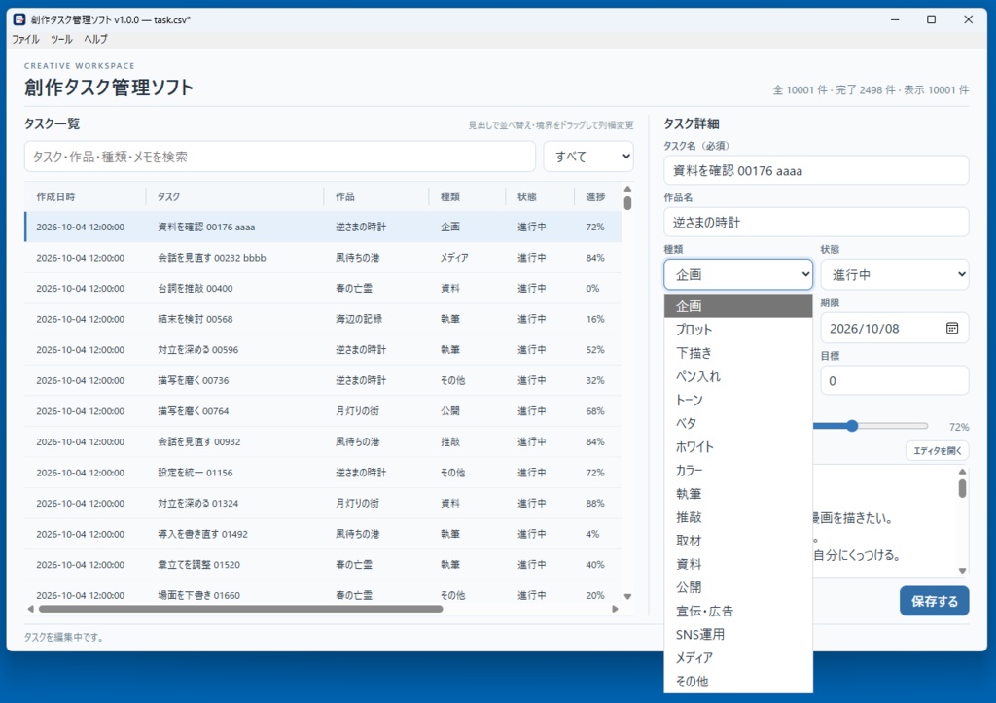Click the 保存する button
The width and height of the screenshot is (996, 703).
click(x=934, y=601)
